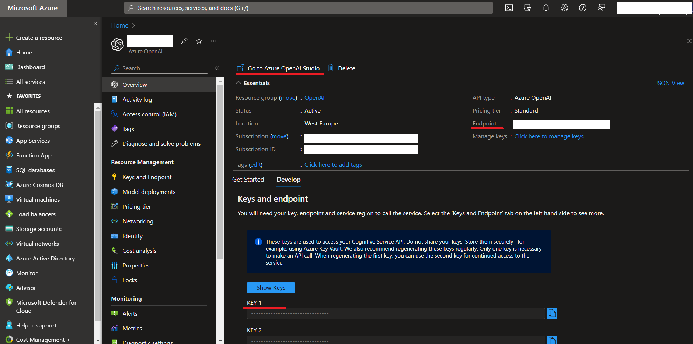The width and height of the screenshot is (693, 344).
Task: Open the notifications bell
Action: pos(546,8)
